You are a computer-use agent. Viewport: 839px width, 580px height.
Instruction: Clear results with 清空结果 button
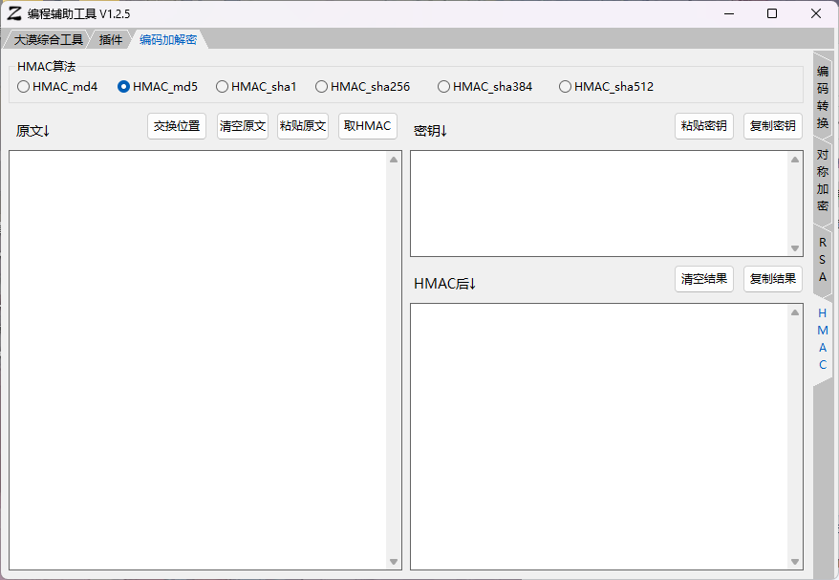coord(704,279)
